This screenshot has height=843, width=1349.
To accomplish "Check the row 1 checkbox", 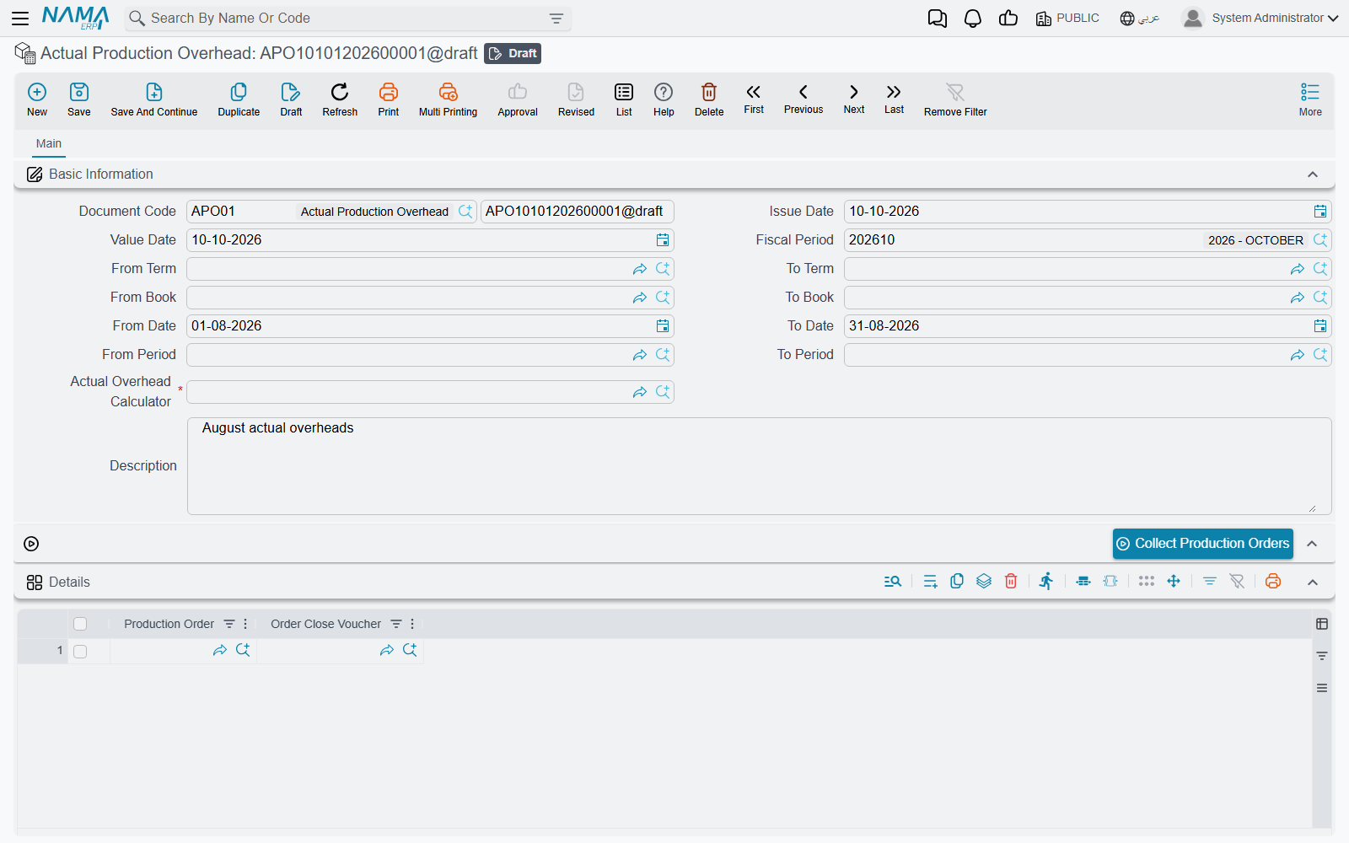I will pyautogui.click(x=80, y=652).
